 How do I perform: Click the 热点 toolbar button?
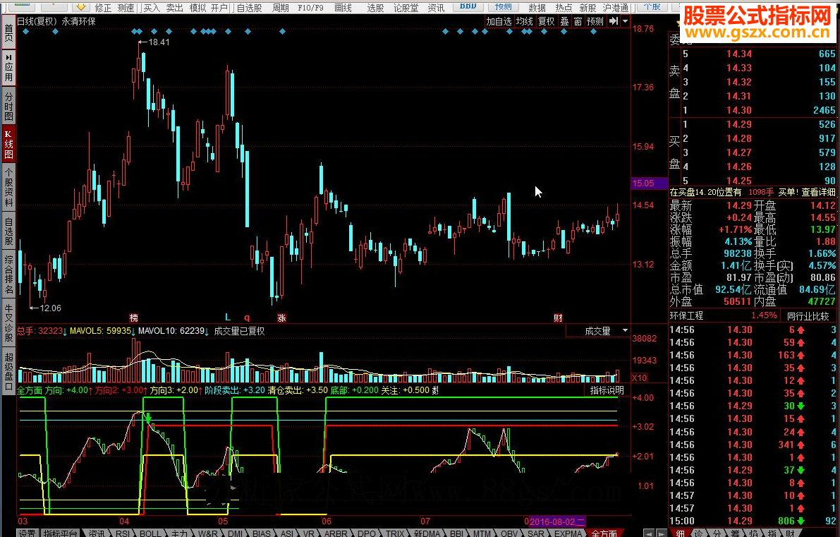[x=564, y=8]
